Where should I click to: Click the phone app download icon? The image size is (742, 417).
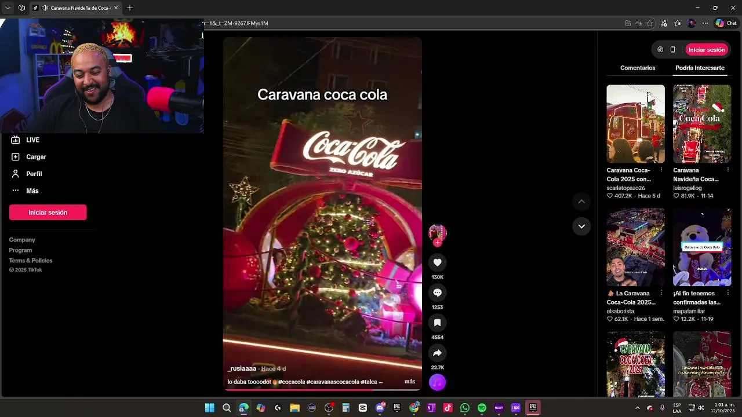672,50
